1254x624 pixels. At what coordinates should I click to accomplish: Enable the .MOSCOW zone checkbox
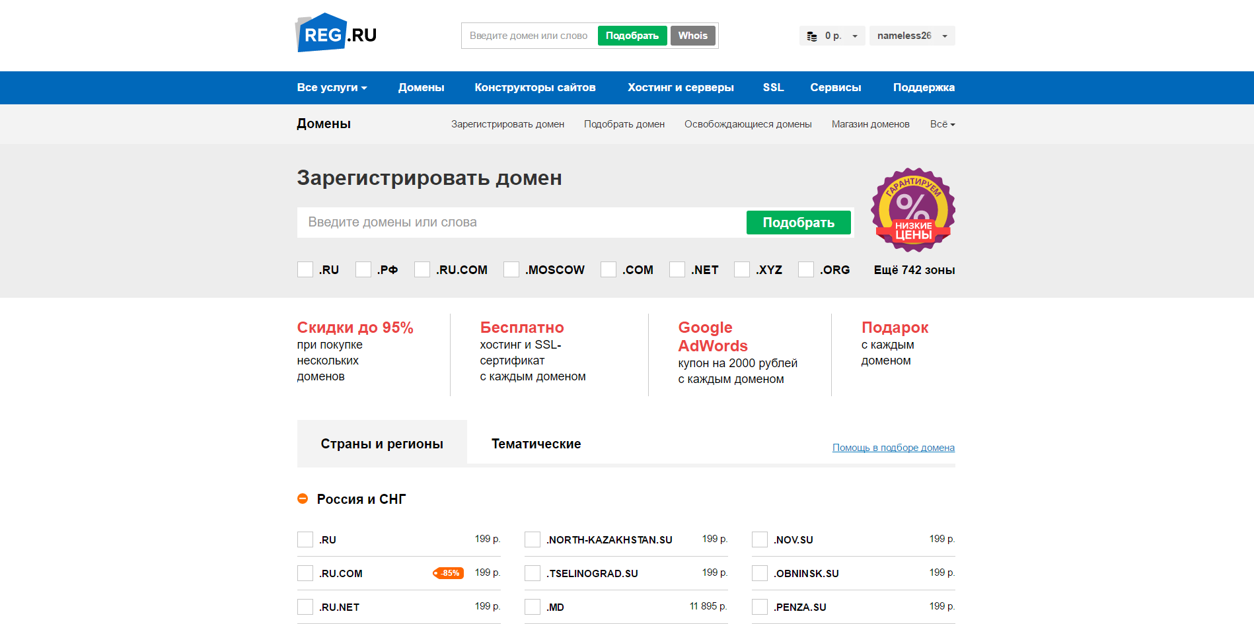coord(511,269)
